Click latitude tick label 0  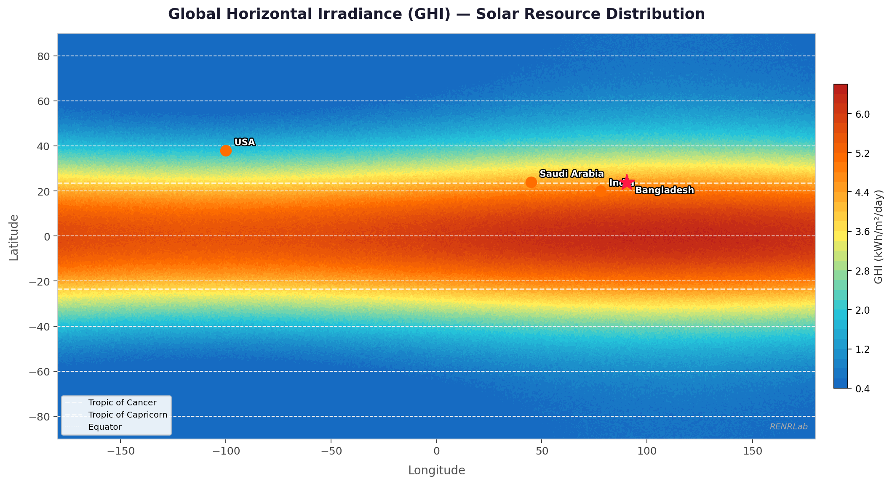[48, 236]
